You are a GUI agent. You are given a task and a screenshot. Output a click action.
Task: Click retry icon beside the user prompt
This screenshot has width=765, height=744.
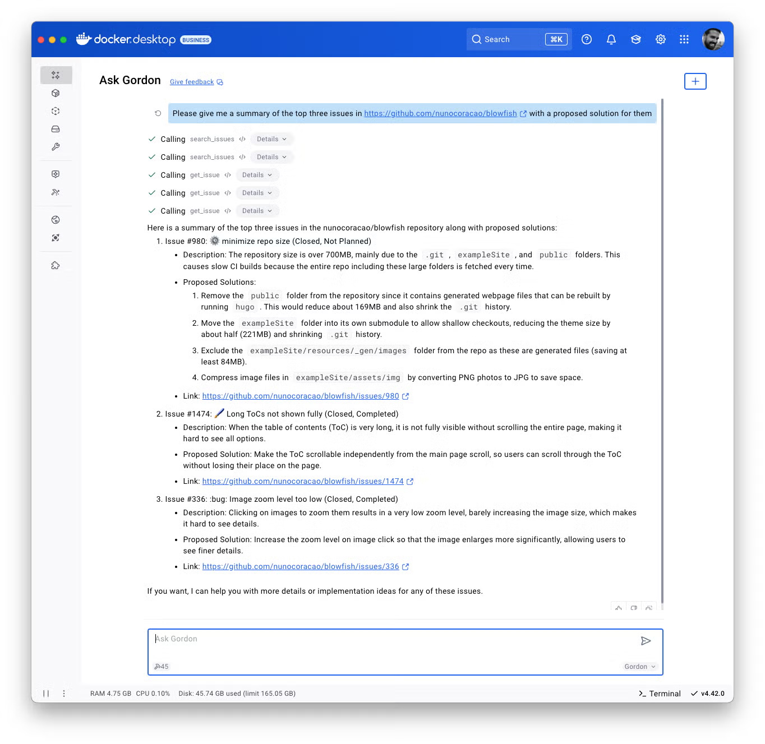pos(158,113)
